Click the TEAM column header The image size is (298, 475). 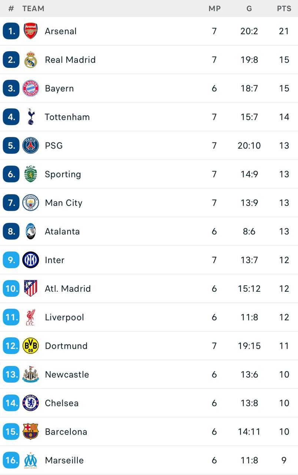click(x=33, y=9)
